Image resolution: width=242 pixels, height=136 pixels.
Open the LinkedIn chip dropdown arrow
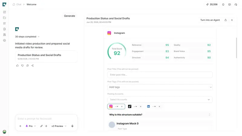155,106
